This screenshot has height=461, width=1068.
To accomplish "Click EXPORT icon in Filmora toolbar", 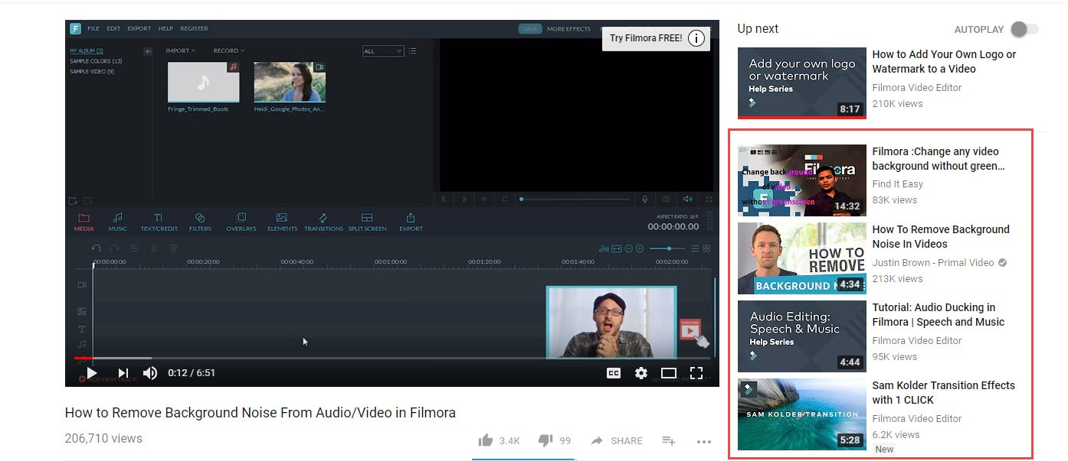I will coord(411,222).
